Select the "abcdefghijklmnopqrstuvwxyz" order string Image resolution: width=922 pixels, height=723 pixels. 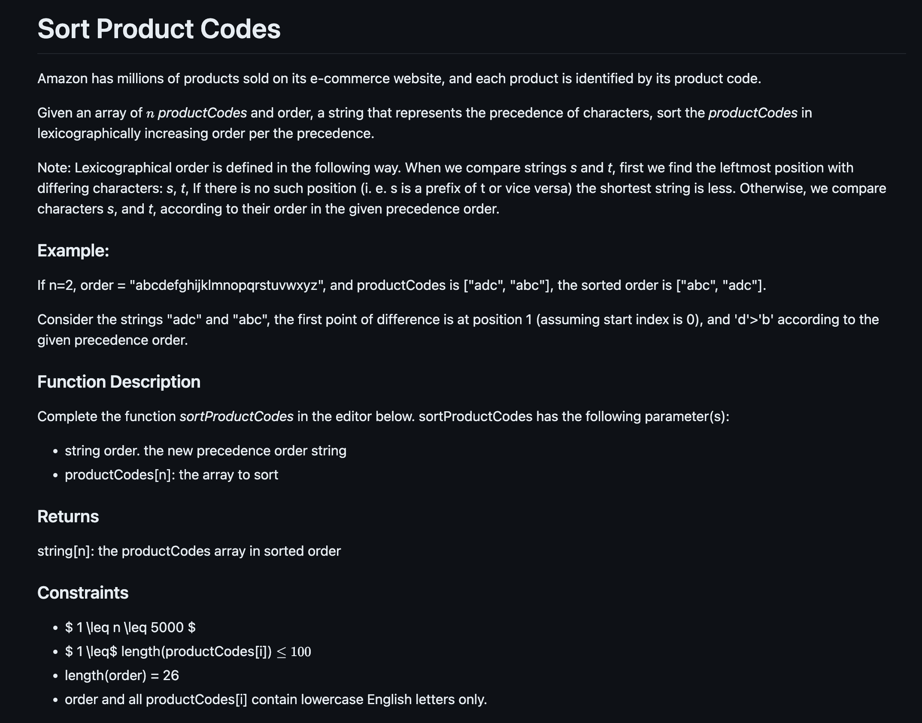point(226,285)
